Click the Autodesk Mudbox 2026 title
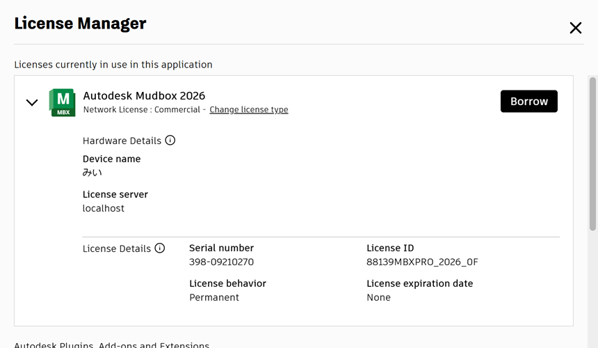598x348 pixels. click(x=144, y=95)
